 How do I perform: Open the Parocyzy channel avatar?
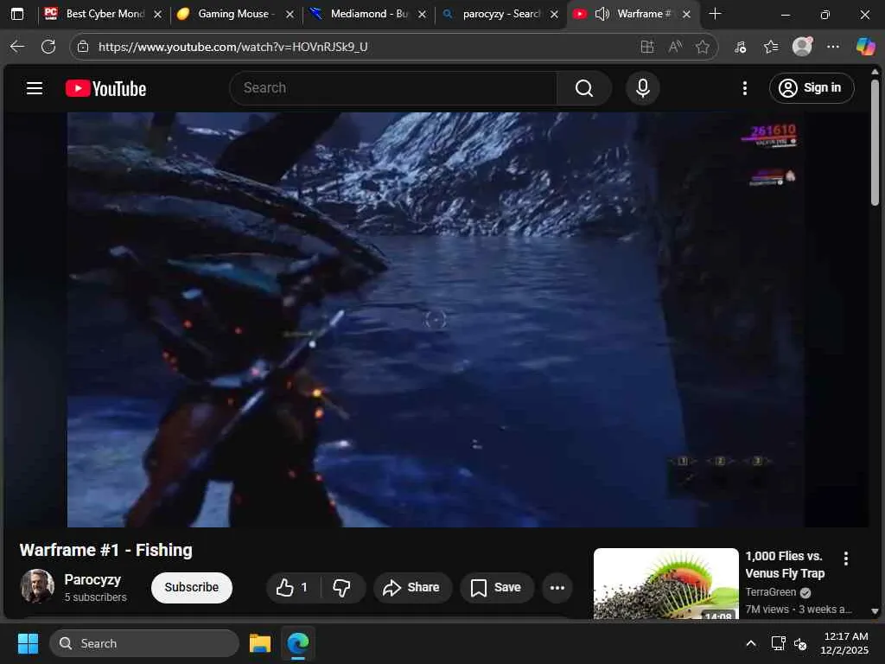[x=37, y=586]
